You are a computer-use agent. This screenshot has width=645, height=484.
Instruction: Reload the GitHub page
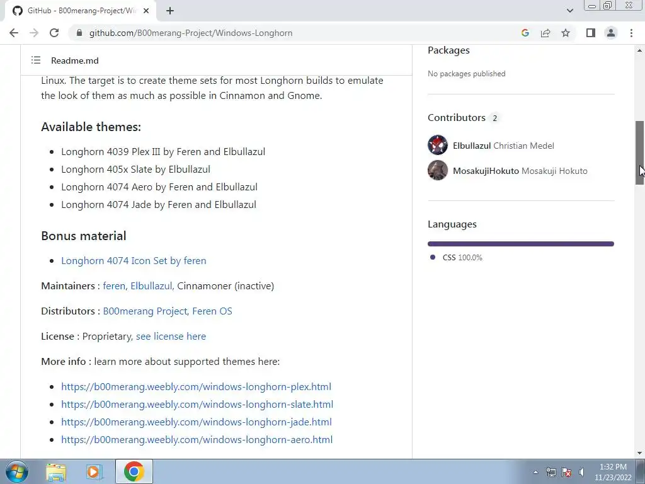[x=54, y=33]
